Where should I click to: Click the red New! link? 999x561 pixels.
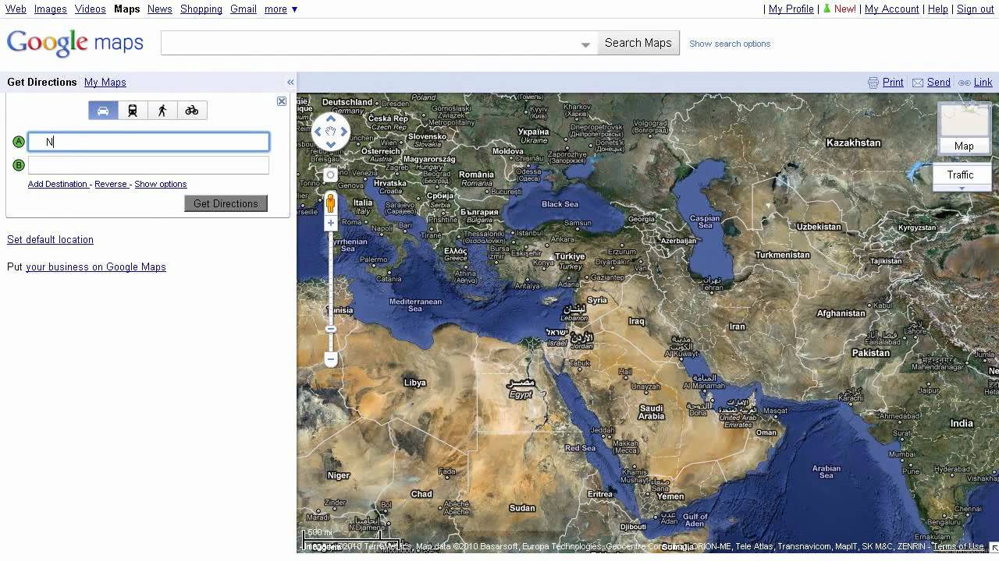point(845,9)
